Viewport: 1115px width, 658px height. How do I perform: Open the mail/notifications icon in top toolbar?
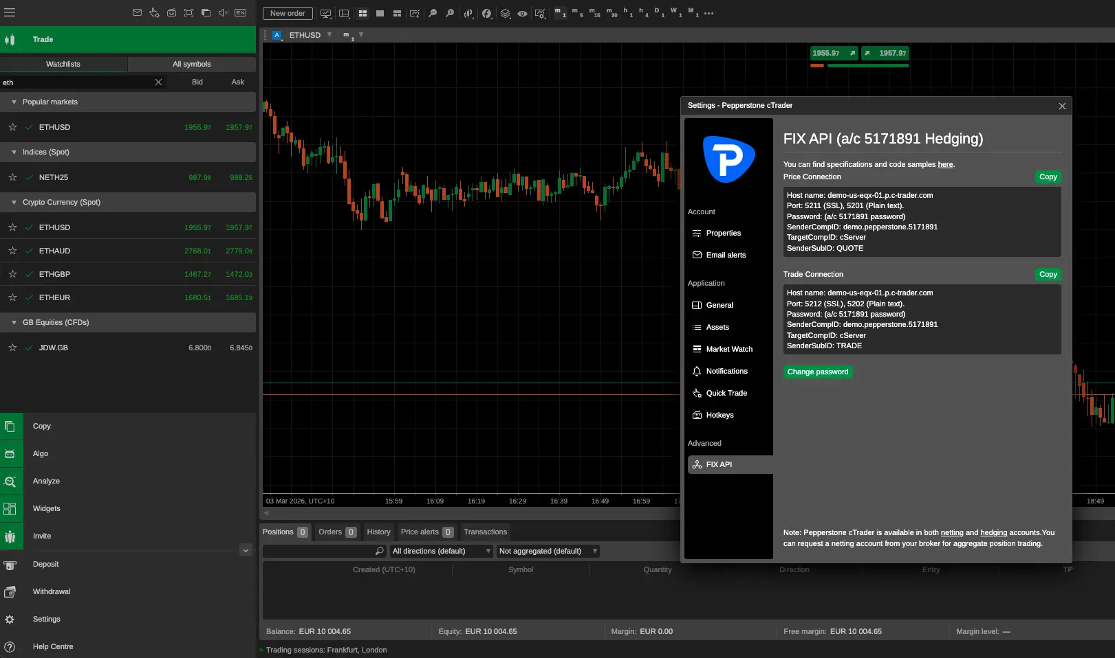(136, 12)
